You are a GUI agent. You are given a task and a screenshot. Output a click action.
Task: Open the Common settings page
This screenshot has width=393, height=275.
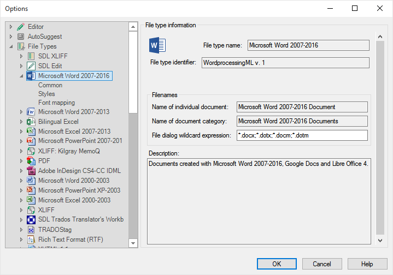pos(50,85)
